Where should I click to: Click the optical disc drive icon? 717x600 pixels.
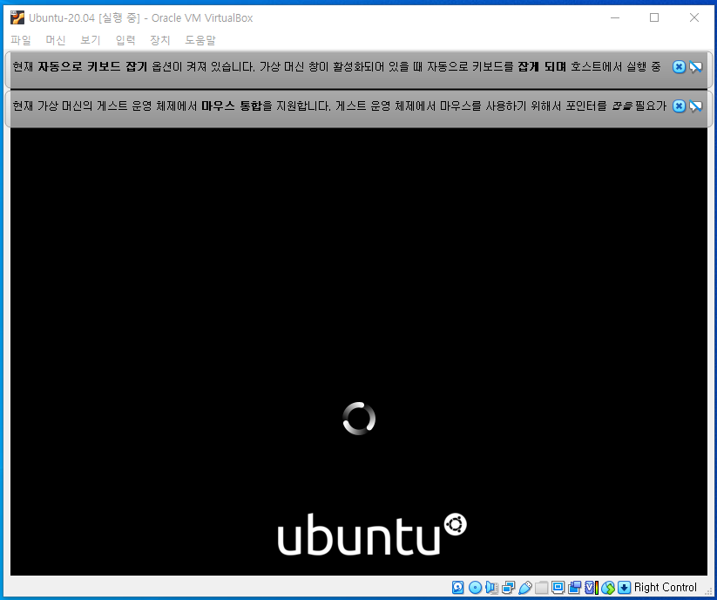475,587
